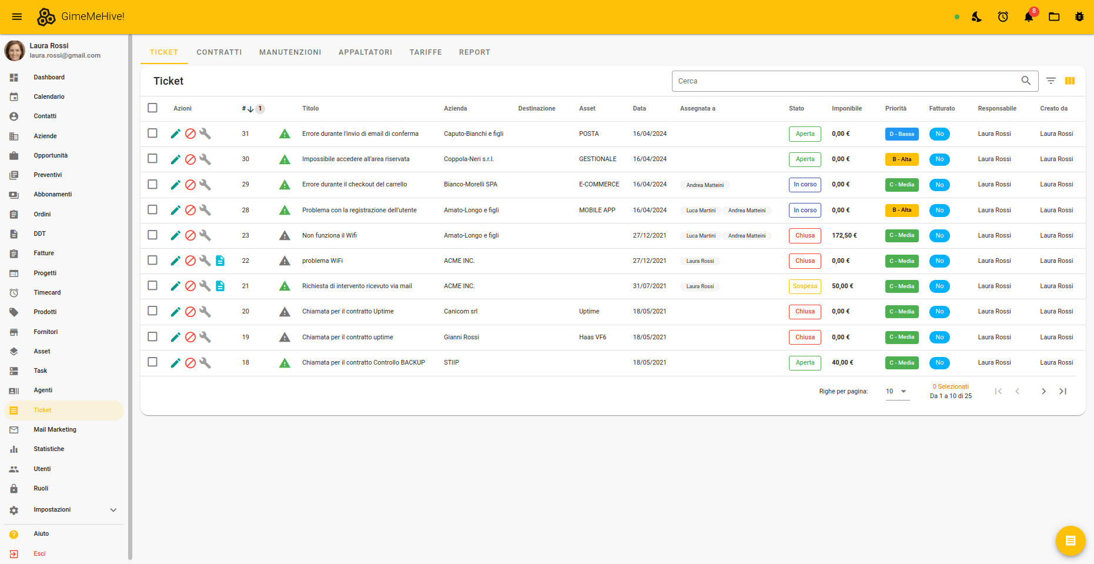The height and width of the screenshot is (564, 1094).
Task: Sort by the Stato column header
Action: point(797,109)
